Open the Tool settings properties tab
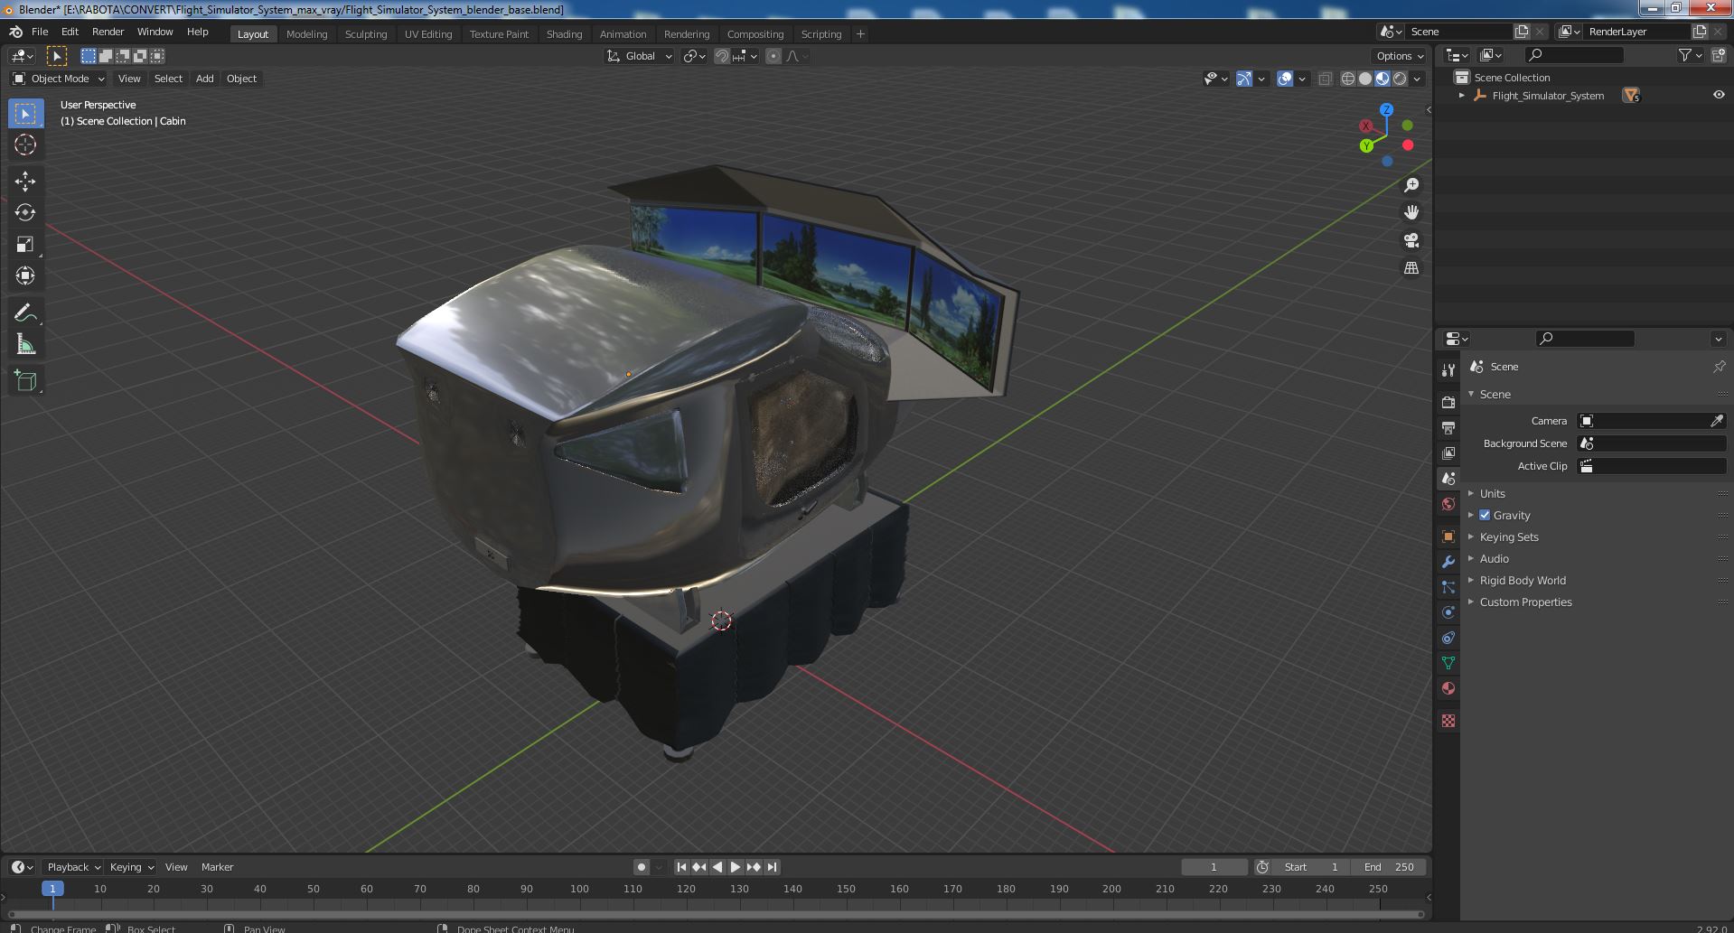Viewport: 1734px width, 933px height. (1448, 369)
